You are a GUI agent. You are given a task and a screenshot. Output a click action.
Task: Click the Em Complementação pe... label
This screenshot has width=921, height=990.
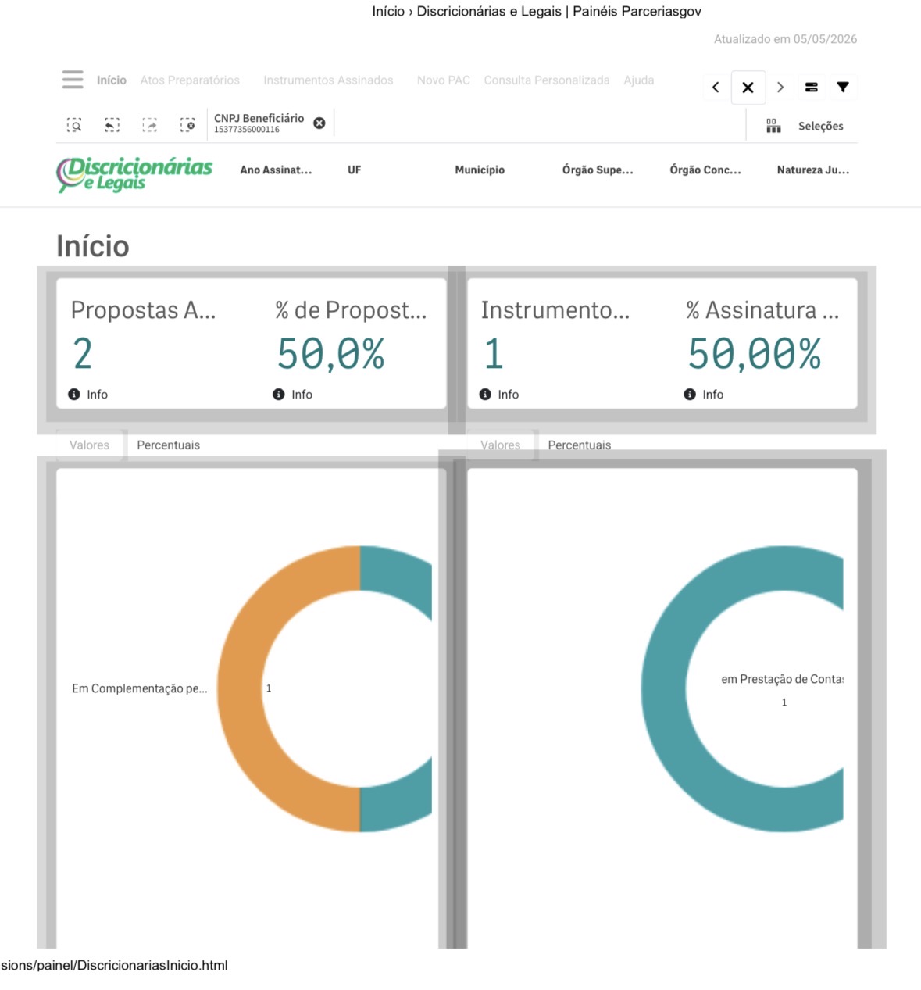pyautogui.click(x=140, y=688)
